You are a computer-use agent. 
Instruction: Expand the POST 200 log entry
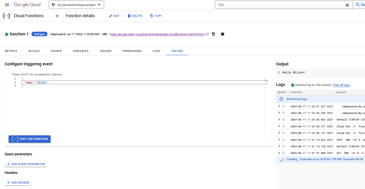(279, 140)
